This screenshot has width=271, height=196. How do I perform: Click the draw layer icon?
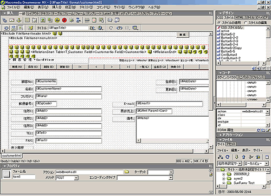34,20
